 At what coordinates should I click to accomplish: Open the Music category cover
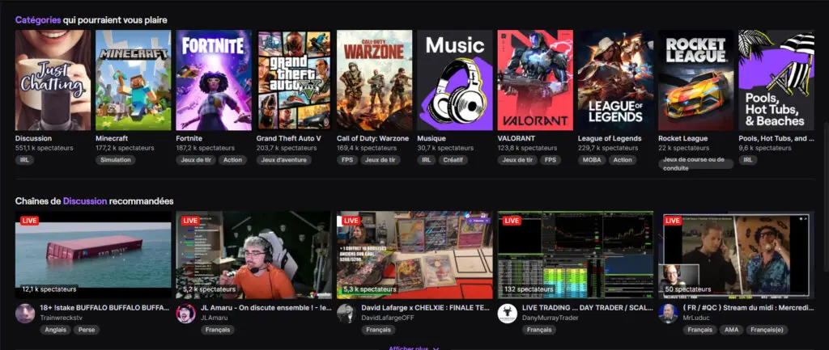coord(455,80)
